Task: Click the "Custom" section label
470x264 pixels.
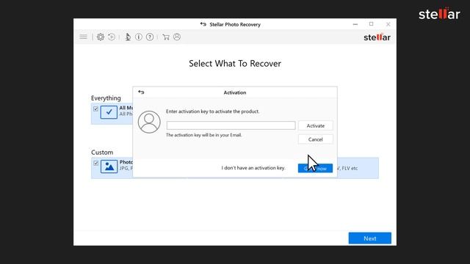Action: click(x=102, y=153)
